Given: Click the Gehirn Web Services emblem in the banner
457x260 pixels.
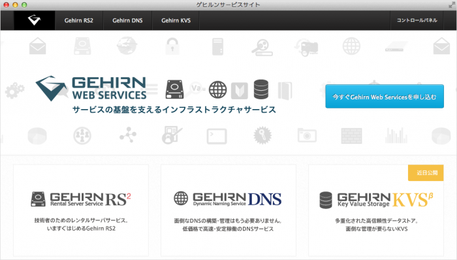Looking at the screenshot, I should tap(52, 88).
